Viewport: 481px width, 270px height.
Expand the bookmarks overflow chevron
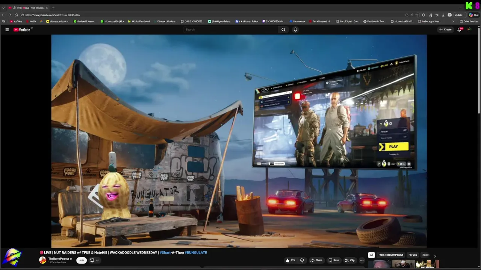[453, 21]
